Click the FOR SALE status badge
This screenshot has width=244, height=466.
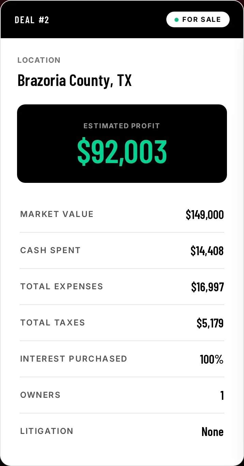(198, 19)
